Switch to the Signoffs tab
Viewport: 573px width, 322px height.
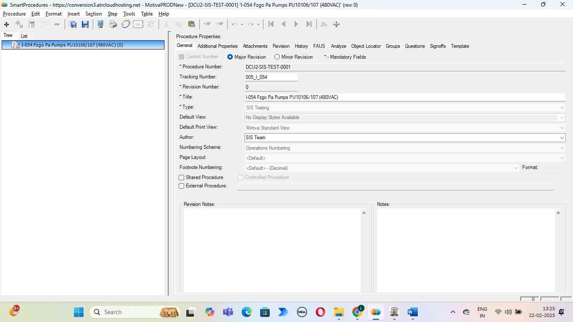coord(438,46)
